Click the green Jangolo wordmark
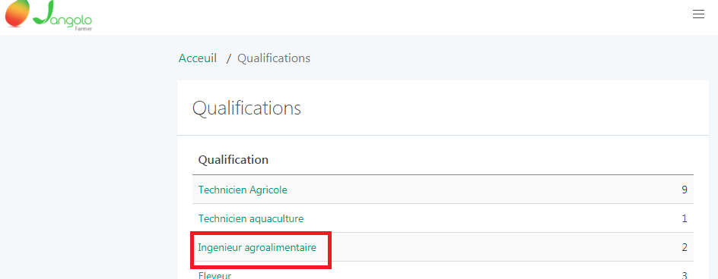 [x=62, y=15]
